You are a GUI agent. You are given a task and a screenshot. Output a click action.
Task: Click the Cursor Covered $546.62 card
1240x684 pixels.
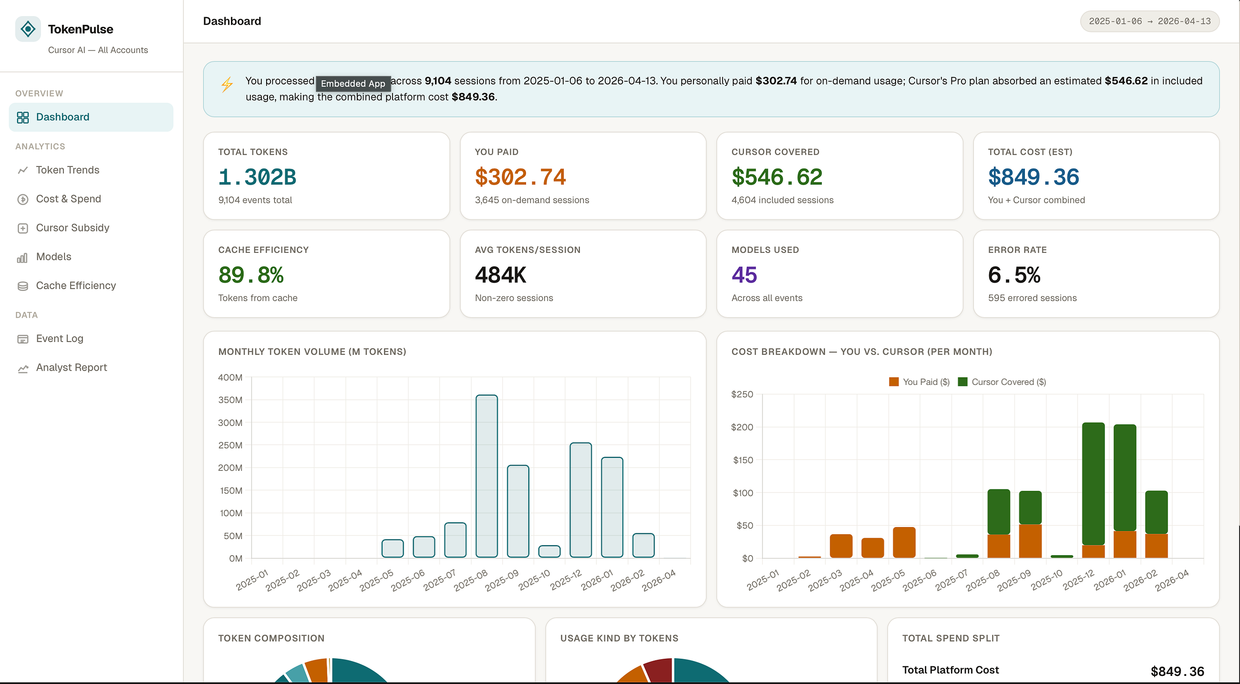(x=839, y=176)
